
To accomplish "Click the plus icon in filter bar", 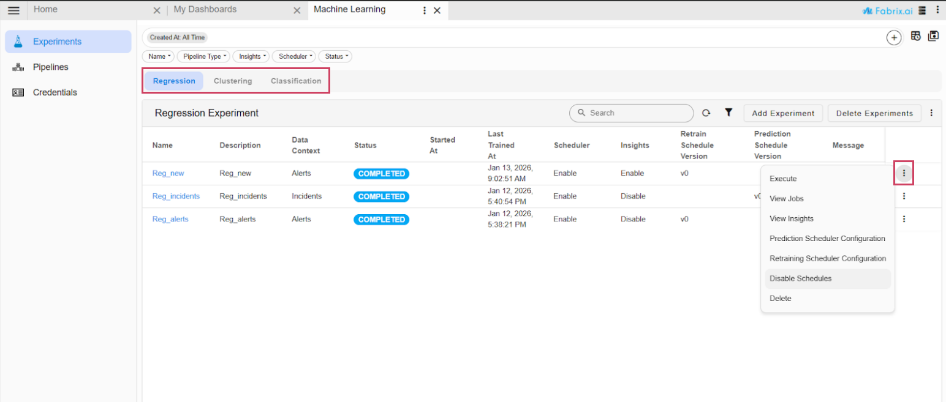I will click(x=894, y=37).
